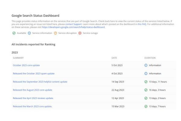Open Released the August 2023 core update
Screen dimensions: 181x121
click(x=33, y=90)
